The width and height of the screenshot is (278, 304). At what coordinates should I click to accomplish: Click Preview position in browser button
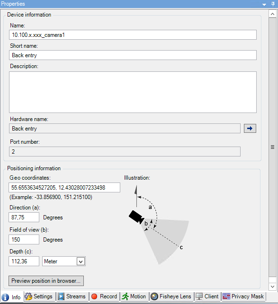[x=46, y=281]
